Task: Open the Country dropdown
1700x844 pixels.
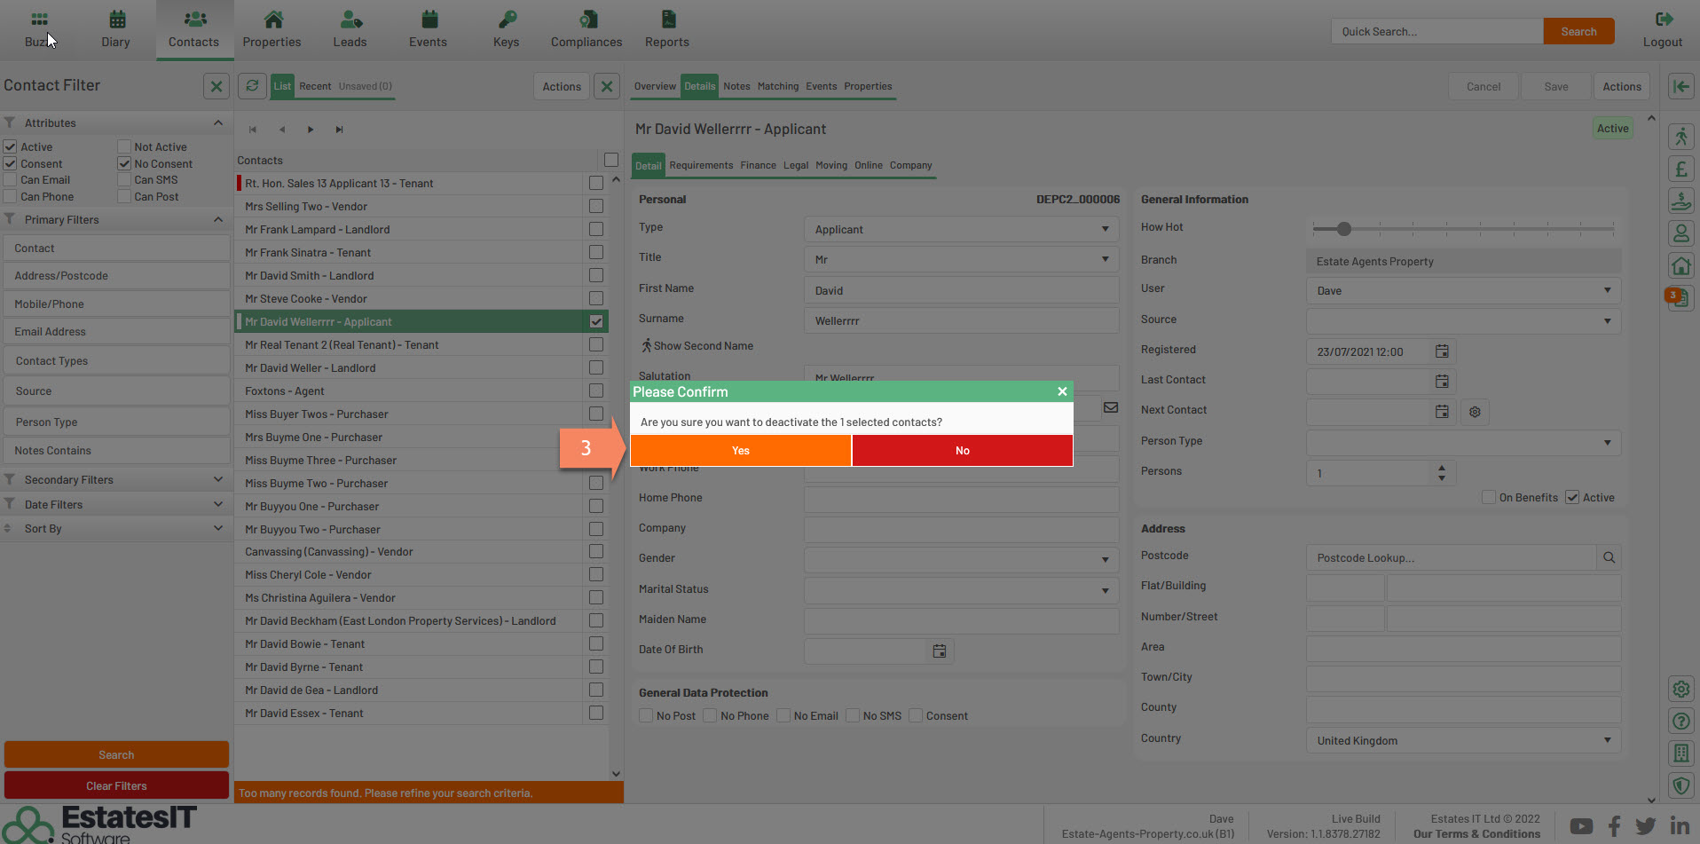Action: (1462, 741)
